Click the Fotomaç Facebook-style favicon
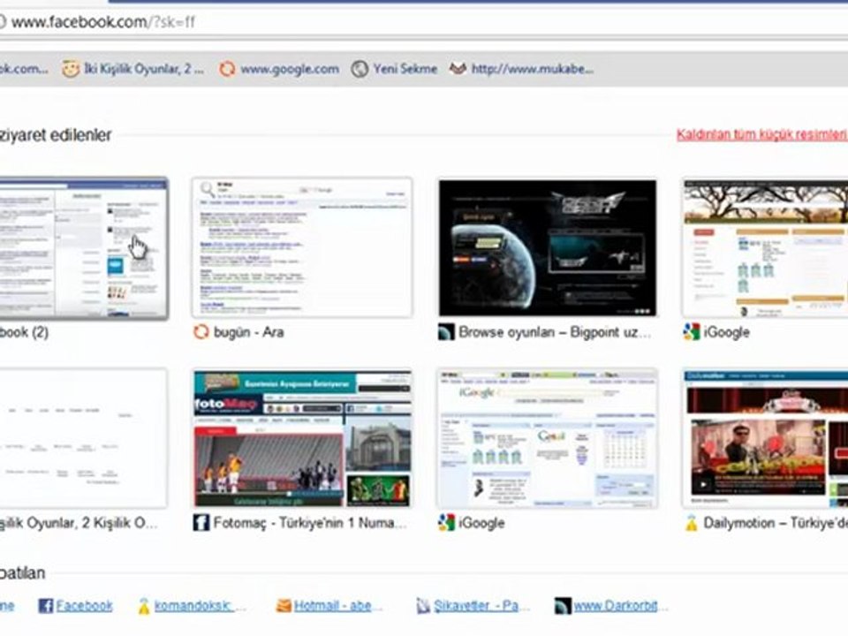Screen dimensions: 848x636 (x=201, y=523)
